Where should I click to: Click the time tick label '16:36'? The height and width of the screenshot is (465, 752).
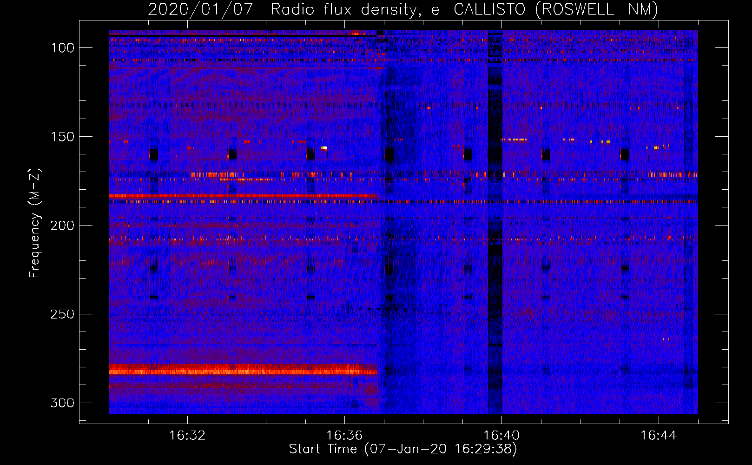click(344, 436)
